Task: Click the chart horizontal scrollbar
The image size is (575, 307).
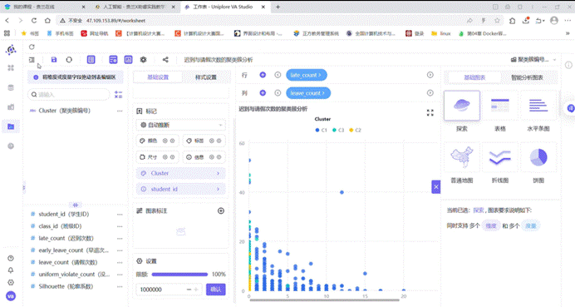Action: 325,300
